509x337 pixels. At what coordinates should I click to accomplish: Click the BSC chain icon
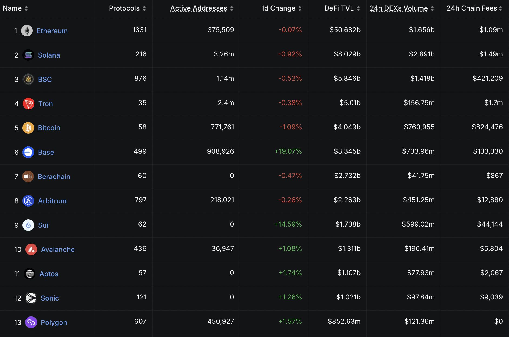(x=28, y=79)
